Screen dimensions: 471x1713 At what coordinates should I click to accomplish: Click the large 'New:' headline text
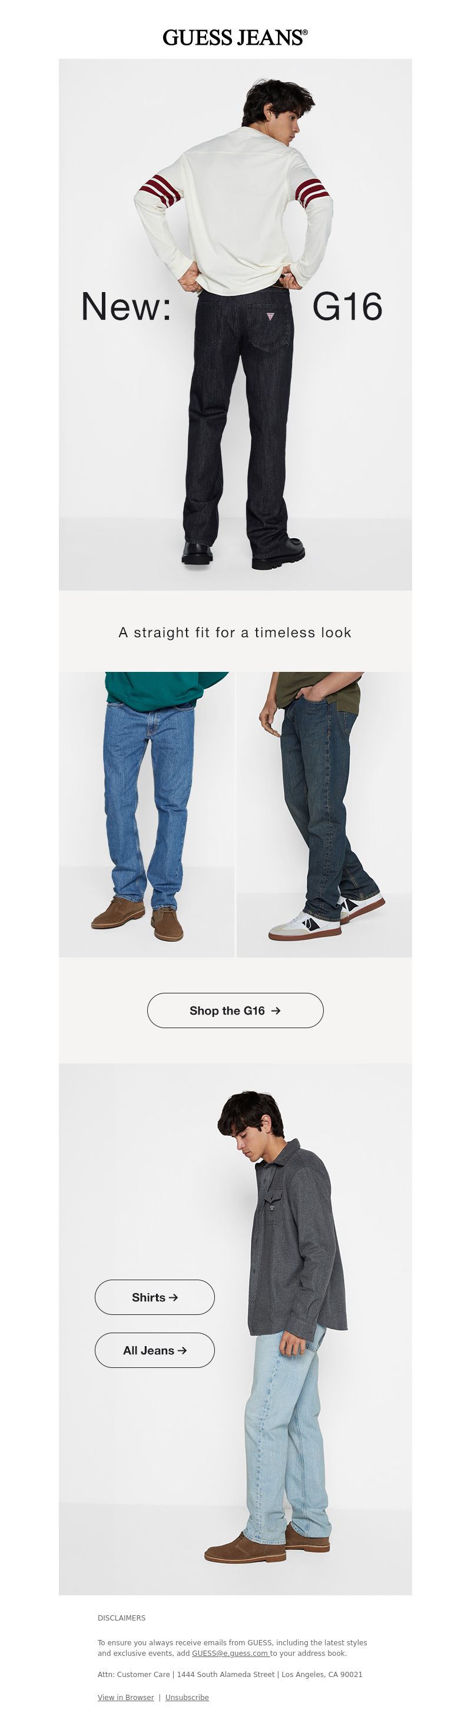pyautogui.click(x=127, y=307)
